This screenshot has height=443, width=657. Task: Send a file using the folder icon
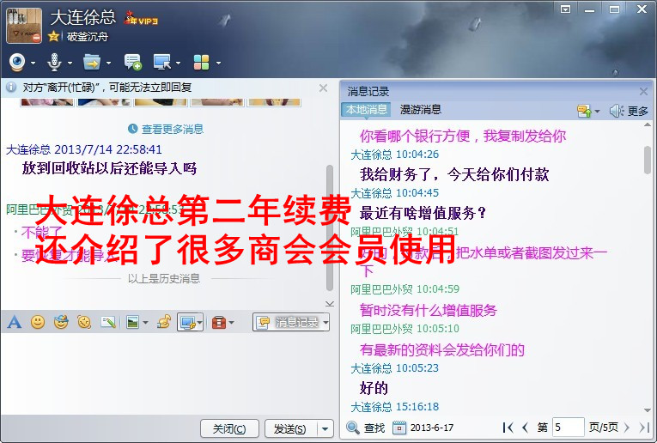point(92,63)
